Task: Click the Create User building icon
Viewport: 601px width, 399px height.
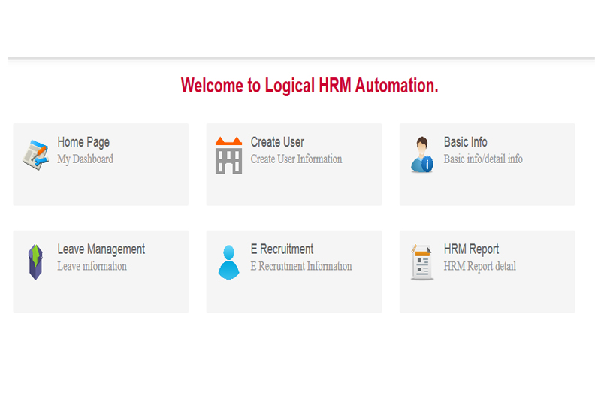Action: pos(228,155)
